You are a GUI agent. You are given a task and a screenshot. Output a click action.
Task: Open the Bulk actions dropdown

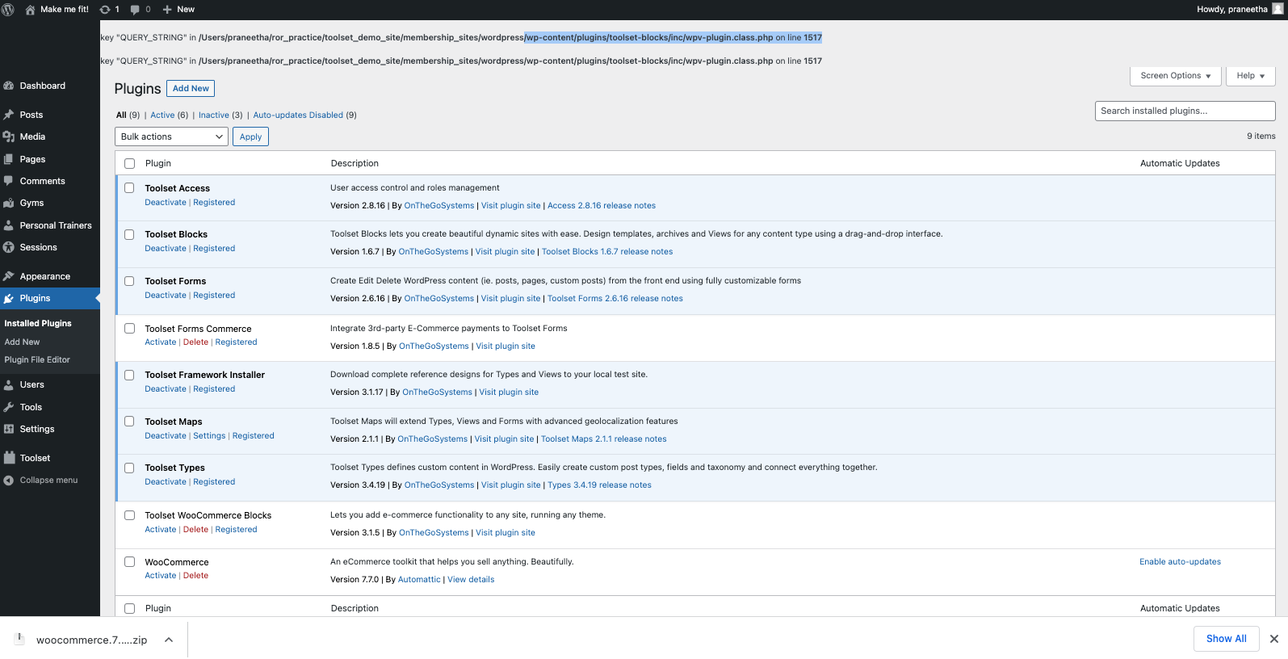tap(171, 136)
